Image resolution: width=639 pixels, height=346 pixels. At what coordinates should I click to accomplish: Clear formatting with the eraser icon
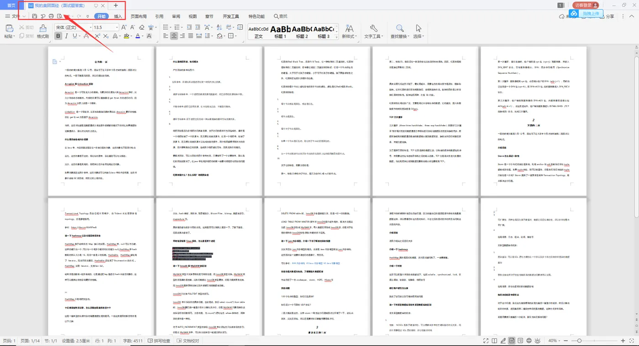click(x=141, y=27)
